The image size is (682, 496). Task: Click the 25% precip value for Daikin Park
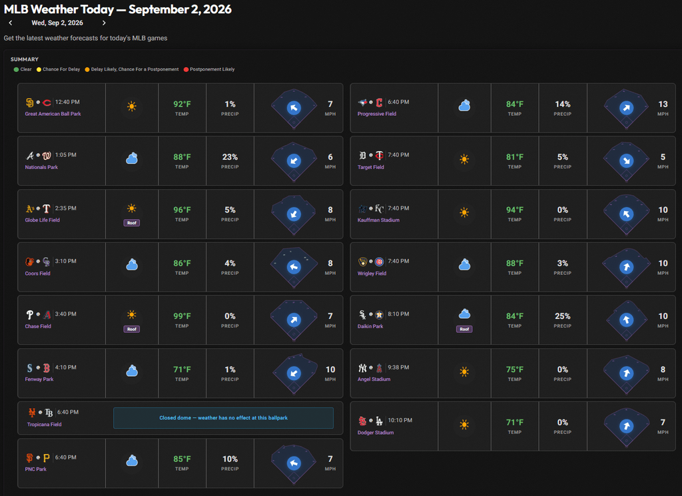[562, 316]
